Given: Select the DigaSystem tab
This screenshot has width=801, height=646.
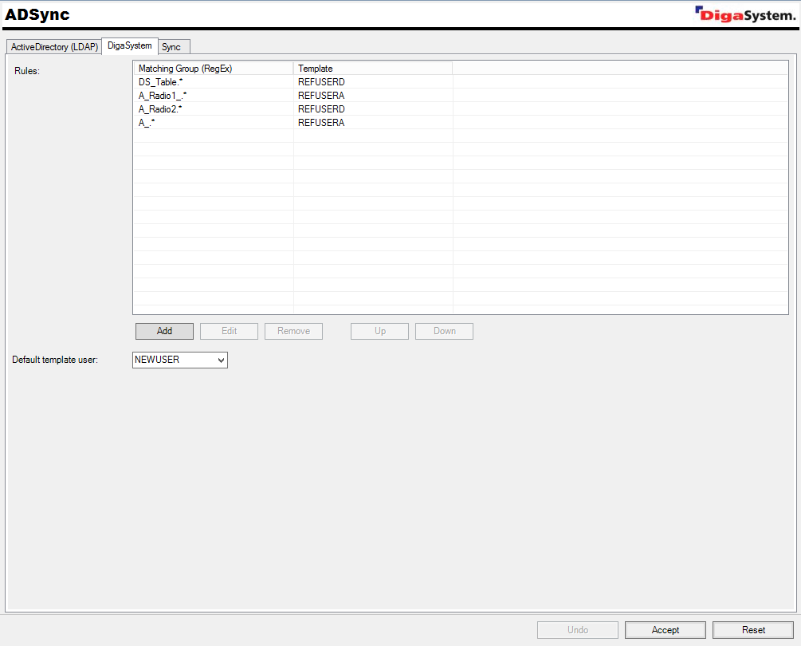Looking at the screenshot, I should [x=129, y=46].
